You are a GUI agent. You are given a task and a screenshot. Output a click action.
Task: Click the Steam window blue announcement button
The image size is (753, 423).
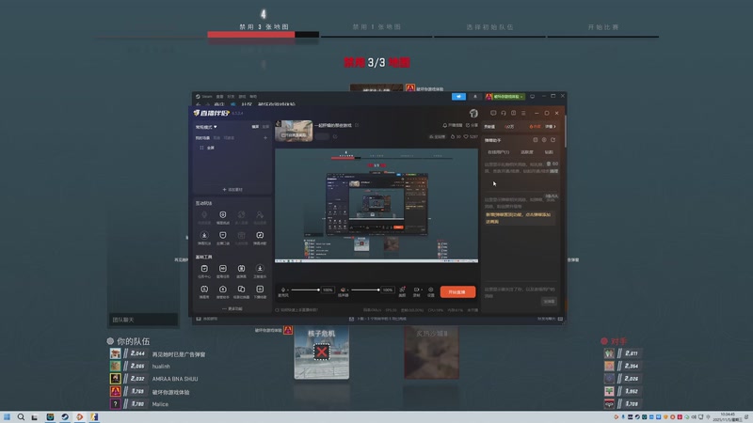pos(458,97)
